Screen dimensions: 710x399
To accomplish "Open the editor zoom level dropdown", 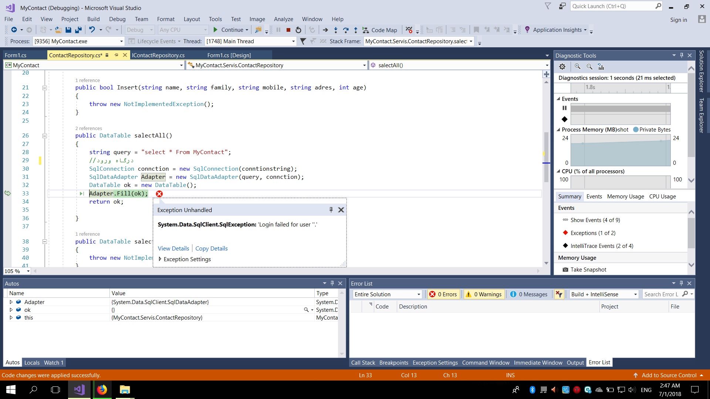I will (x=28, y=271).
